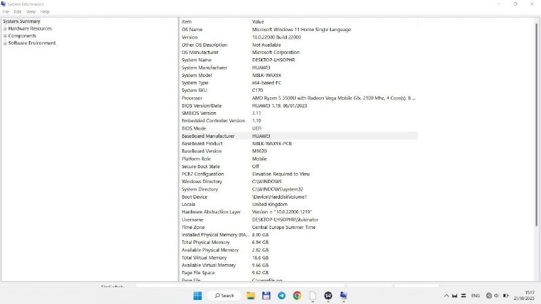Viewport: 541px width, 304px height.
Task: Click the ENG language indicator
Action: (475, 296)
